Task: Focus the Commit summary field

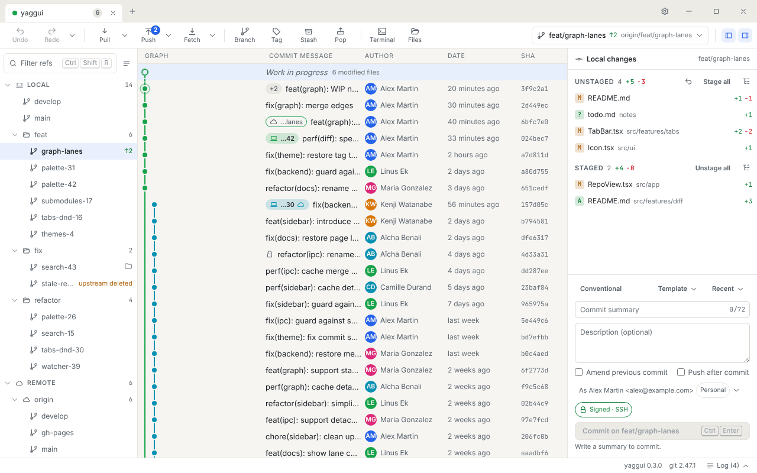Action: pos(662,309)
